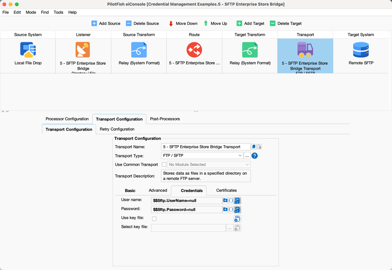Click the green Move Up arrow
Image resolution: width=392 pixels, height=270 pixels.
[206, 24]
